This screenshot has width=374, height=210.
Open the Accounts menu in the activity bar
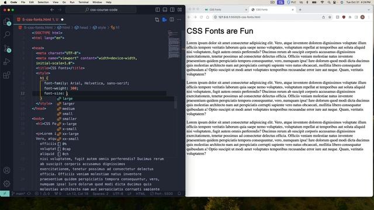[7, 170]
